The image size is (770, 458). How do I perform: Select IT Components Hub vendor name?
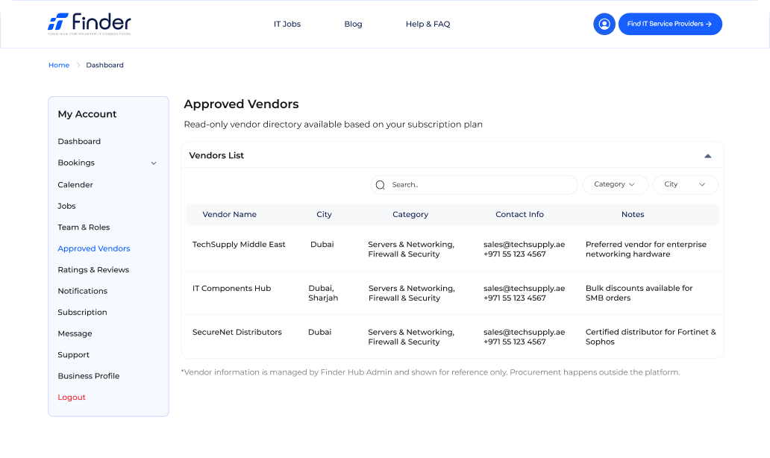click(x=231, y=289)
